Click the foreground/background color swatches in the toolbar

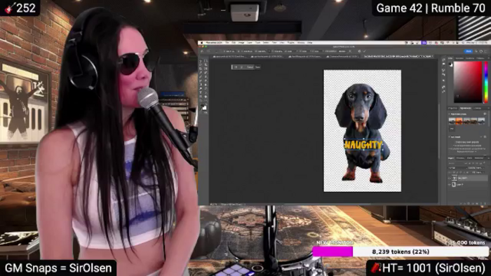[x=204, y=107]
